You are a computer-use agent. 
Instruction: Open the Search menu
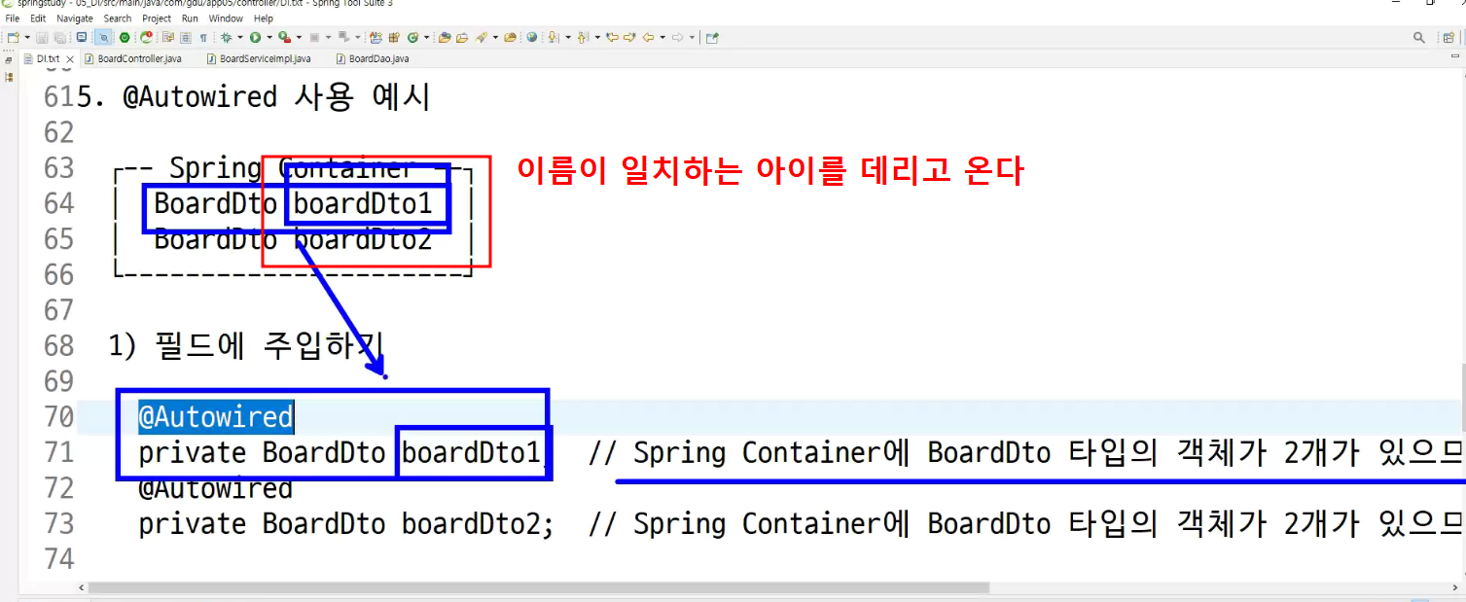[118, 18]
